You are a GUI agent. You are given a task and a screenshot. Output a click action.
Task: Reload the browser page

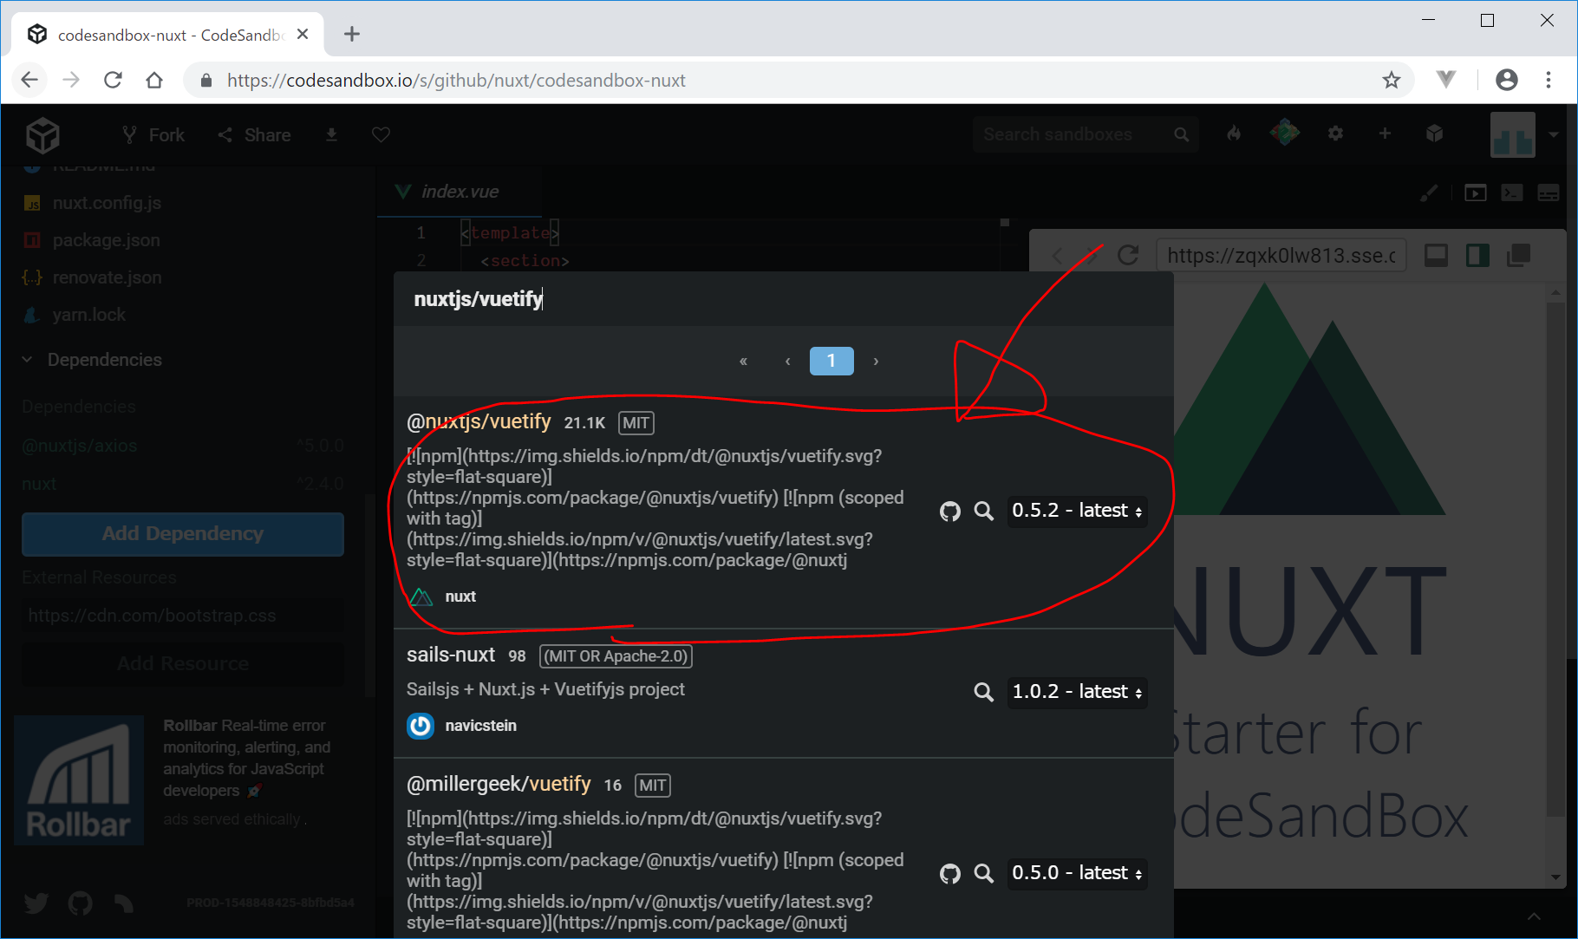pos(113,80)
